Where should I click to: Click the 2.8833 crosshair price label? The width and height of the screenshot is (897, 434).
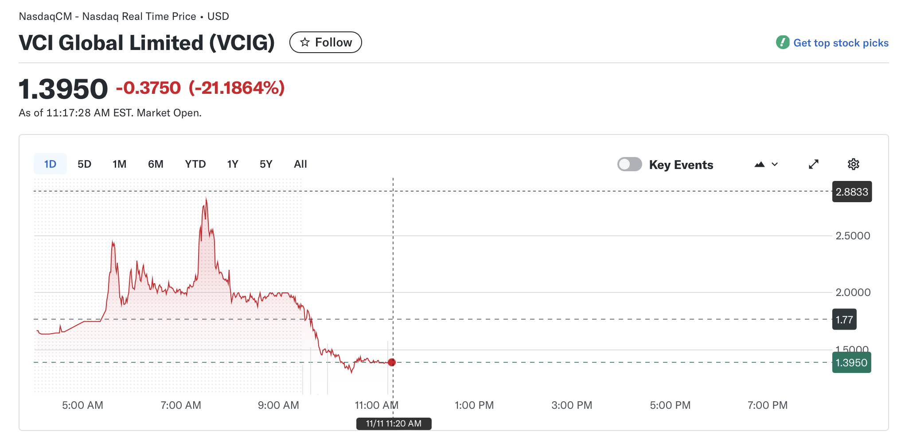pos(852,192)
